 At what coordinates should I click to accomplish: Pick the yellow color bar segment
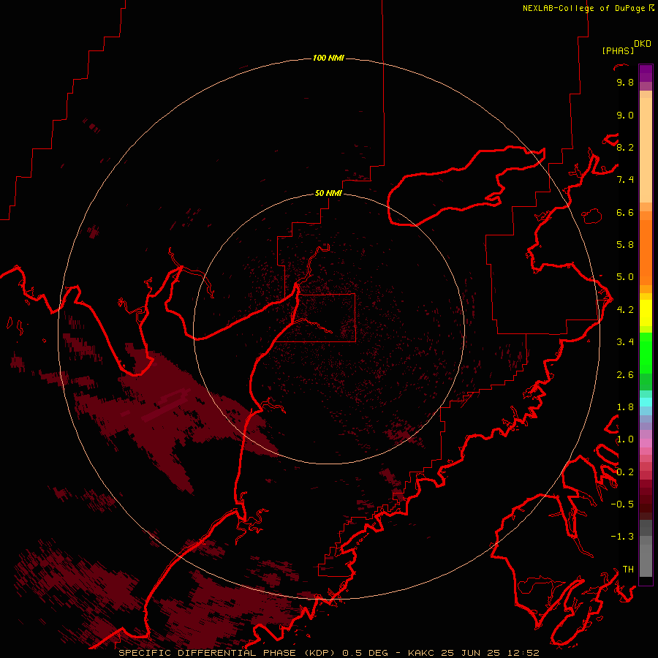pyautogui.click(x=646, y=313)
